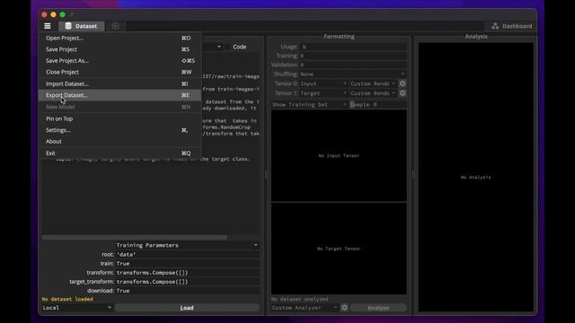This screenshot has width=575, height=323.
Task: Edit the train parameter field
Action: click(187, 264)
